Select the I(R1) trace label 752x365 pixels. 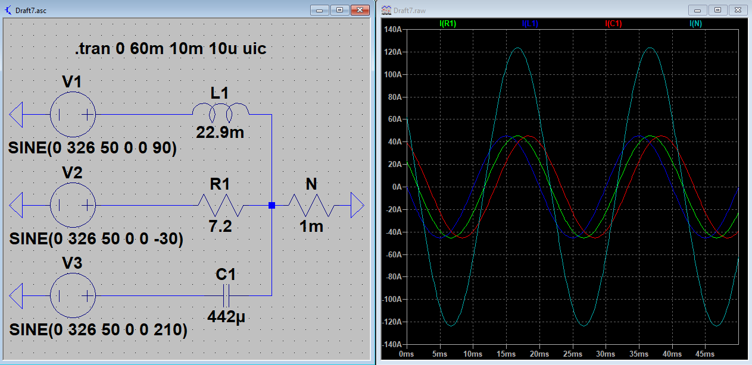tap(448, 23)
